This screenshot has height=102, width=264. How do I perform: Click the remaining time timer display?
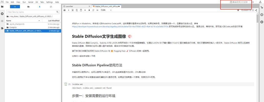pyautogui.click(x=239, y=2)
